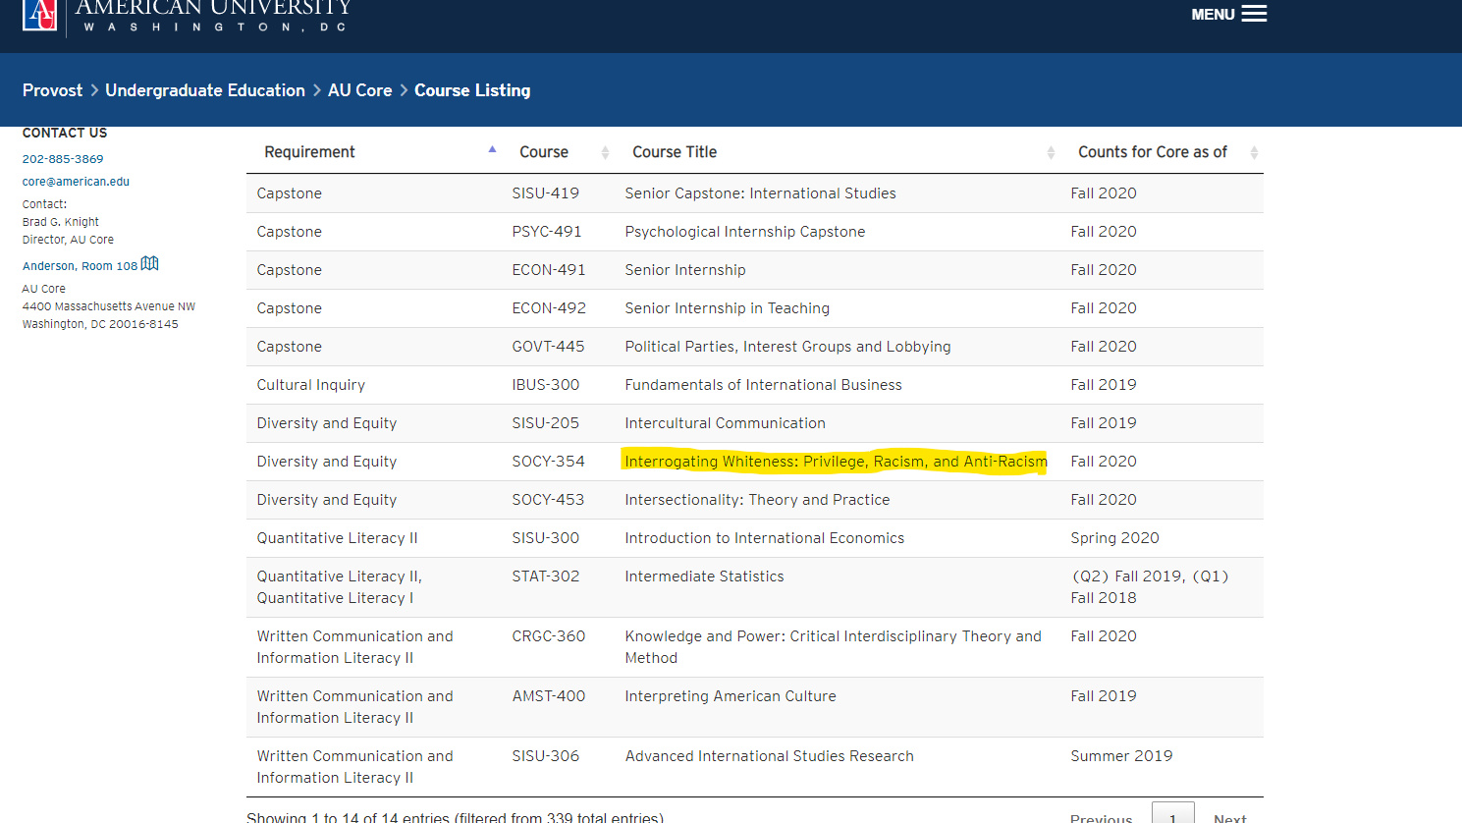Viewport: 1462px width, 823px height.
Task: Click Spring 2020 date cell
Action: (x=1115, y=538)
